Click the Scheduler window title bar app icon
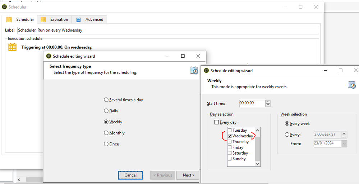The image size is (359, 184). (4, 7)
